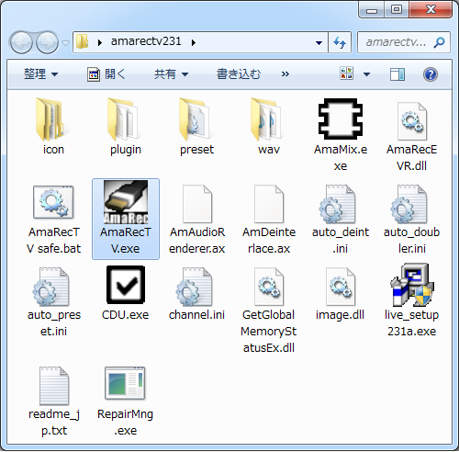Click the RepairMng.exe file name
The image size is (459, 452).
point(125,423)
